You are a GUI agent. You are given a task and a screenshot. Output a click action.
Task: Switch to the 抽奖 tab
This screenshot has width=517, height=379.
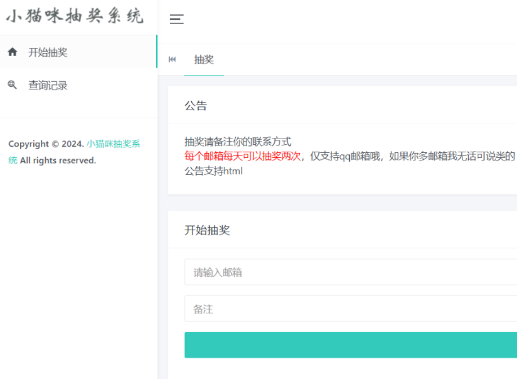point(204,60)
